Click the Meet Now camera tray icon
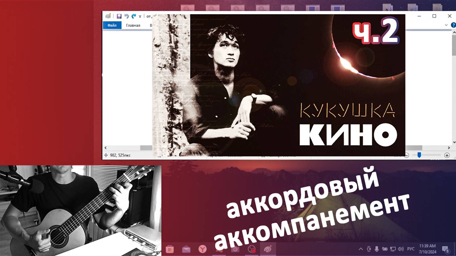 tap(369, 249)
